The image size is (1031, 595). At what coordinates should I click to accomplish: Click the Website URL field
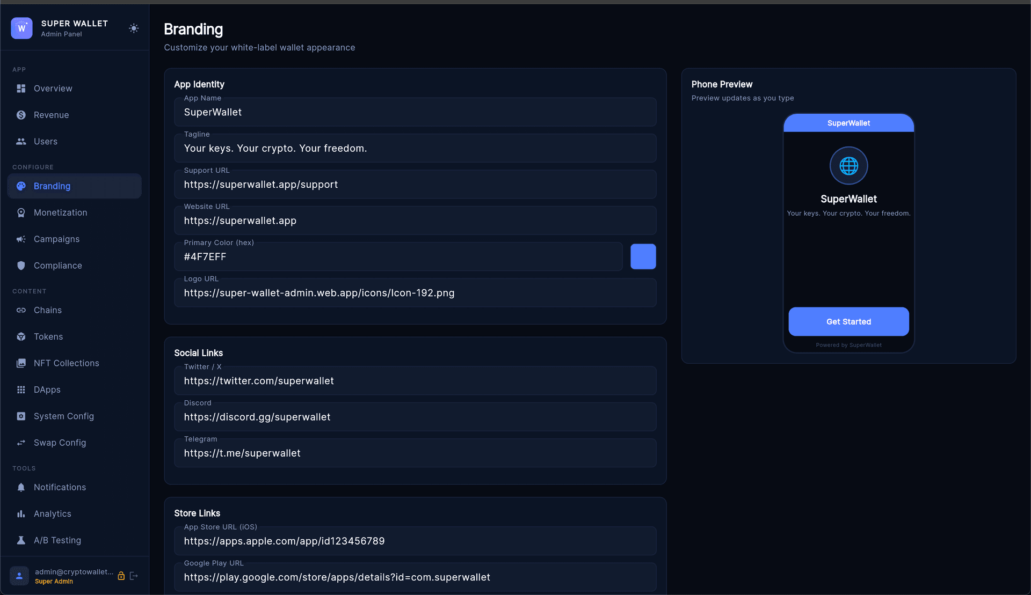[x=415, y=221]
